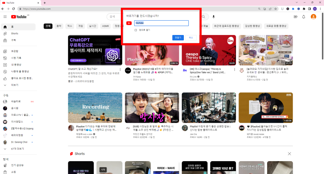324x174 pixels.
Task: Click the search magnifier button
Action: pos(203,17)
